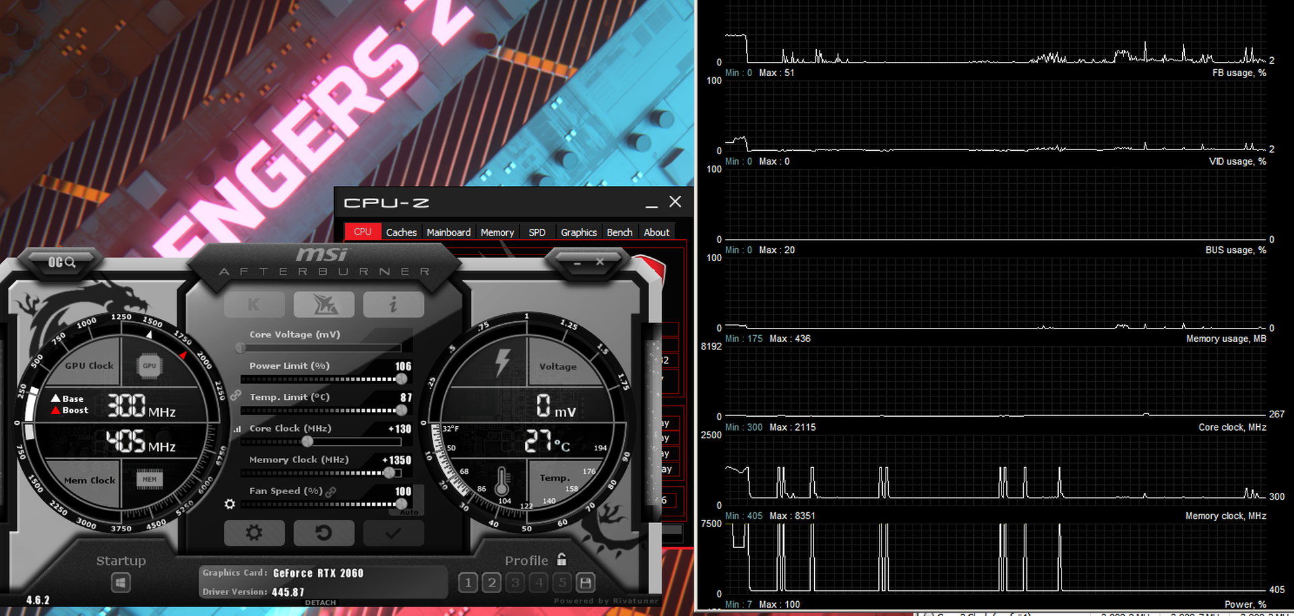
Task: Click the 'BUS usage, %' graph label
Action: pyautogui.click(x=1235, y=250)
